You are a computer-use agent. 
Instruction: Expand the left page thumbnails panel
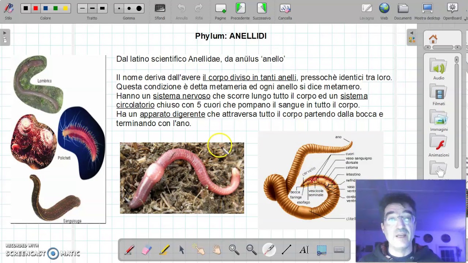(x=5, y=37)
